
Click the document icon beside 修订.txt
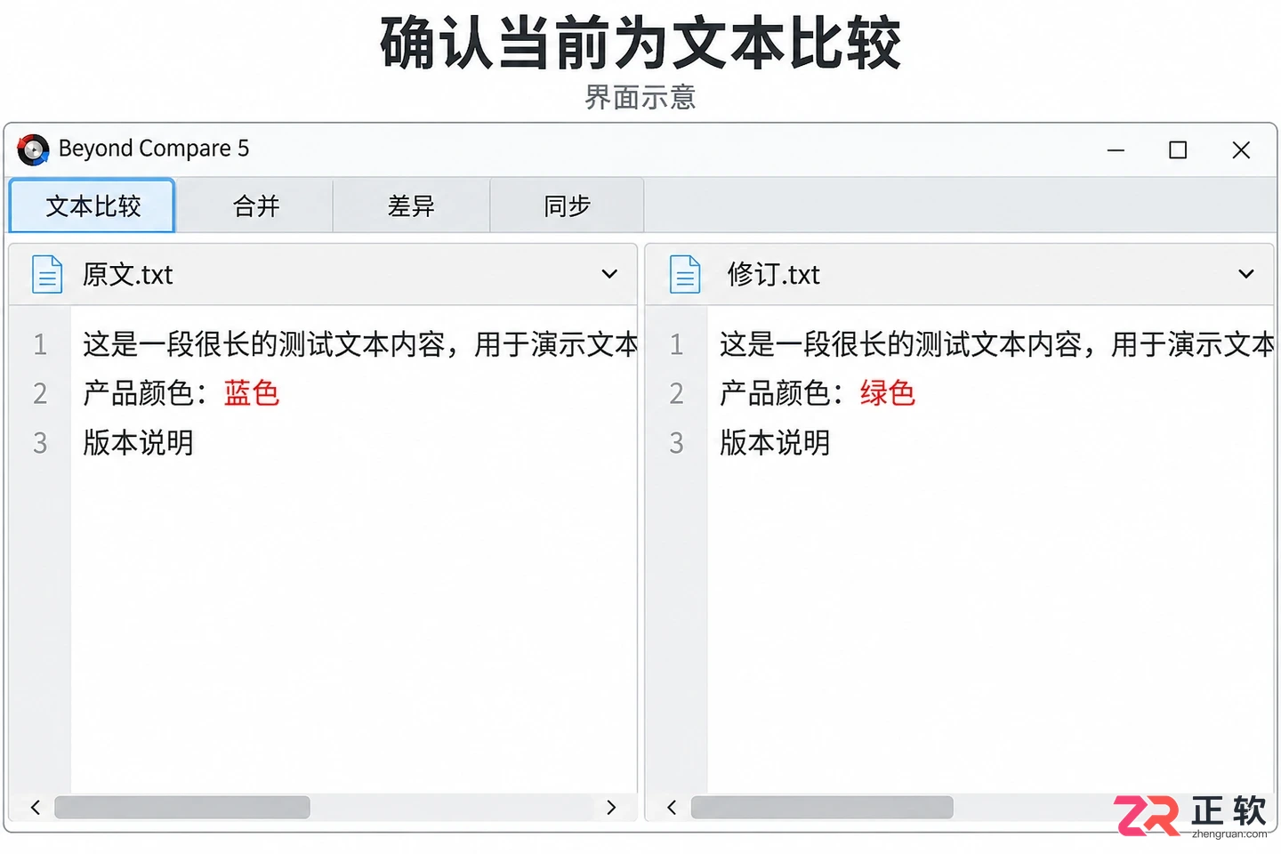tap(685, 274)
